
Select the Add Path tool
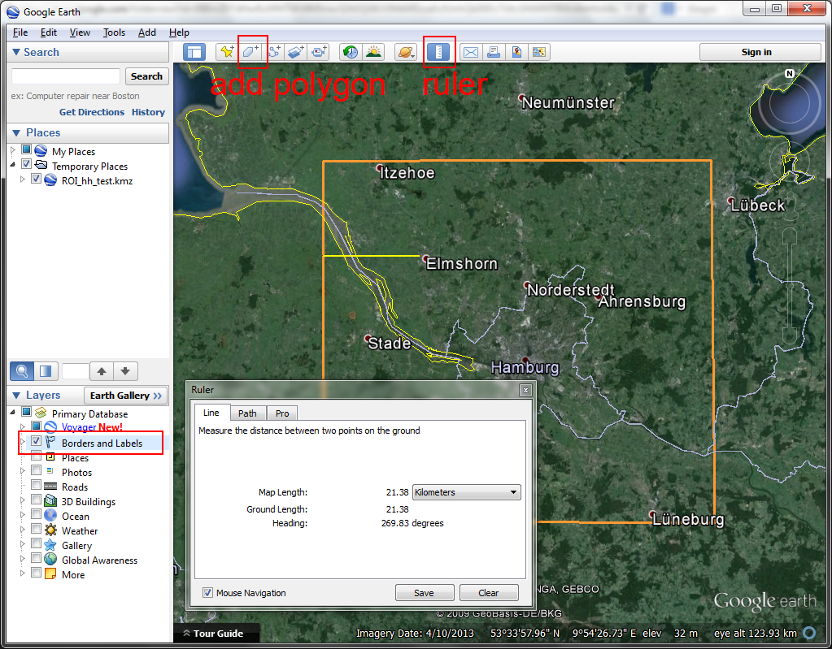click(274, 52)
